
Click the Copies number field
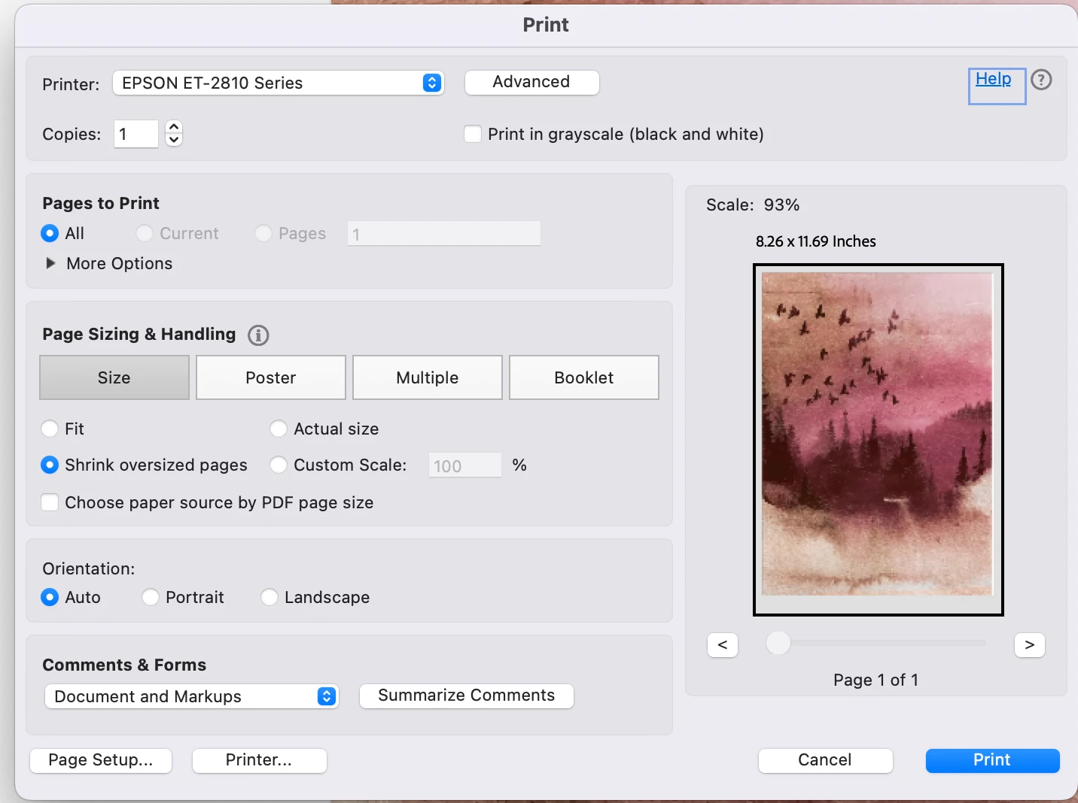pyautogui.click(x=136, y=134)
